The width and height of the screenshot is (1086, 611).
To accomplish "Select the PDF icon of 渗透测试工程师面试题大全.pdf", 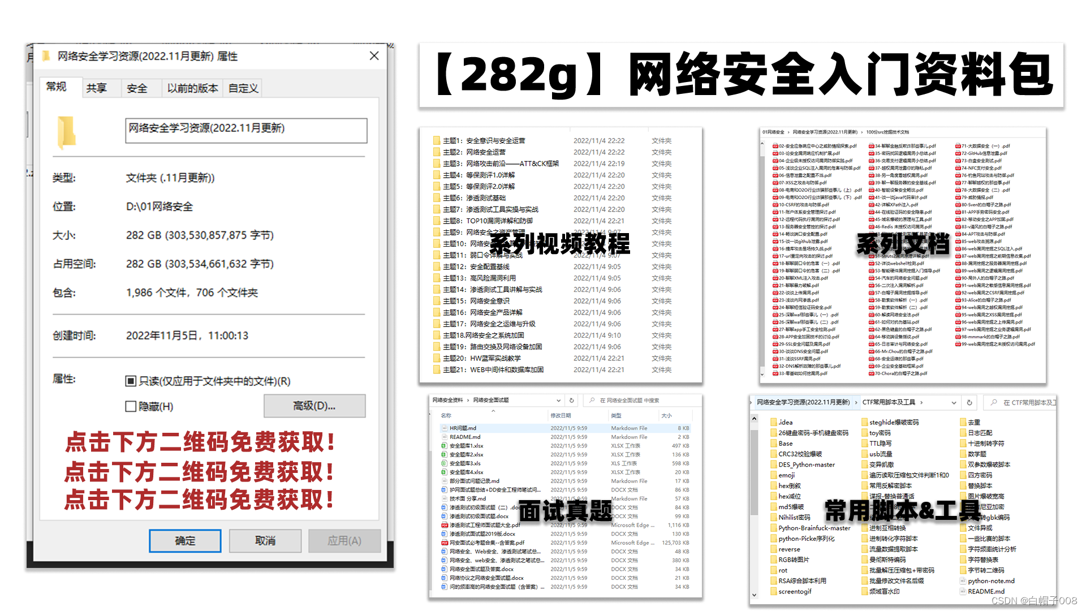I will coord(444,525).
